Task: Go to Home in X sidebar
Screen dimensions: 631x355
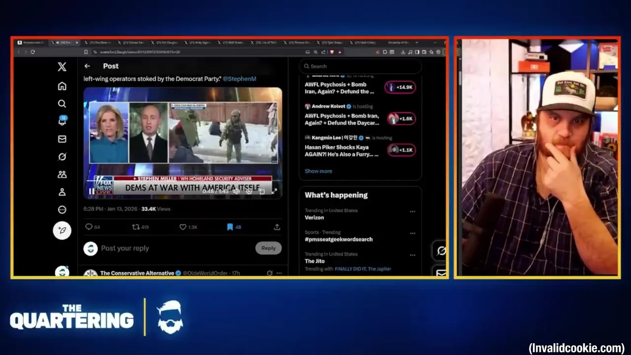Action: pos(62,86)
